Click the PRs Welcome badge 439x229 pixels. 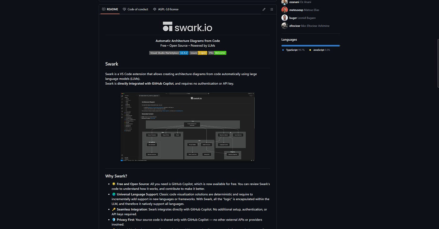(x=217, y=53)
